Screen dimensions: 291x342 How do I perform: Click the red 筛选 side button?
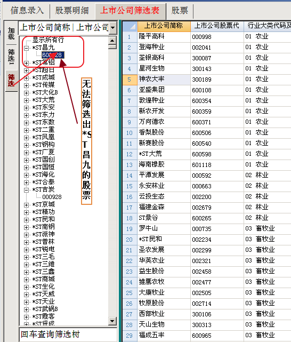pos(11,80)
